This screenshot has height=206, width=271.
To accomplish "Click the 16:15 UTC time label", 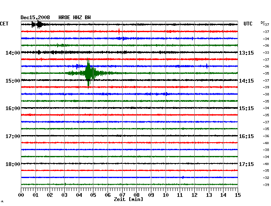I will 246,136.
